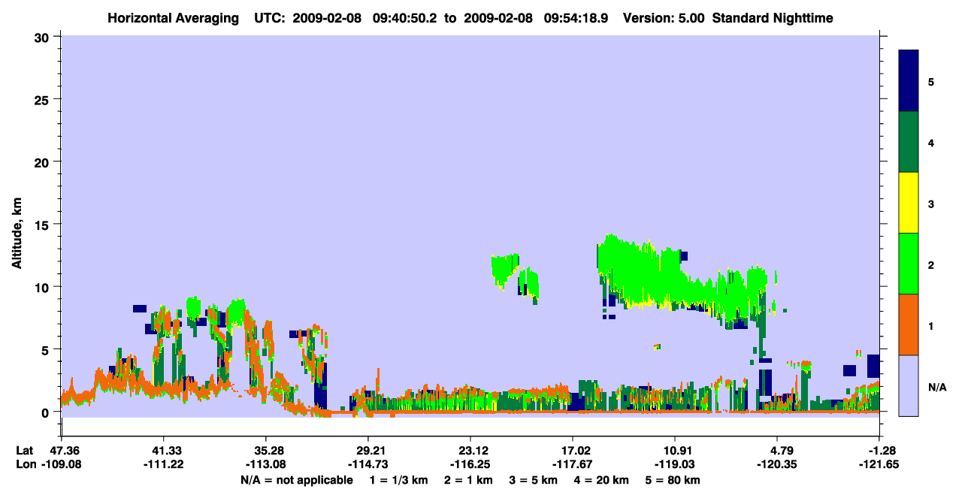977x501 pixels.
Task: Click the '2 = 1 km' legend text
Action: 470,480
